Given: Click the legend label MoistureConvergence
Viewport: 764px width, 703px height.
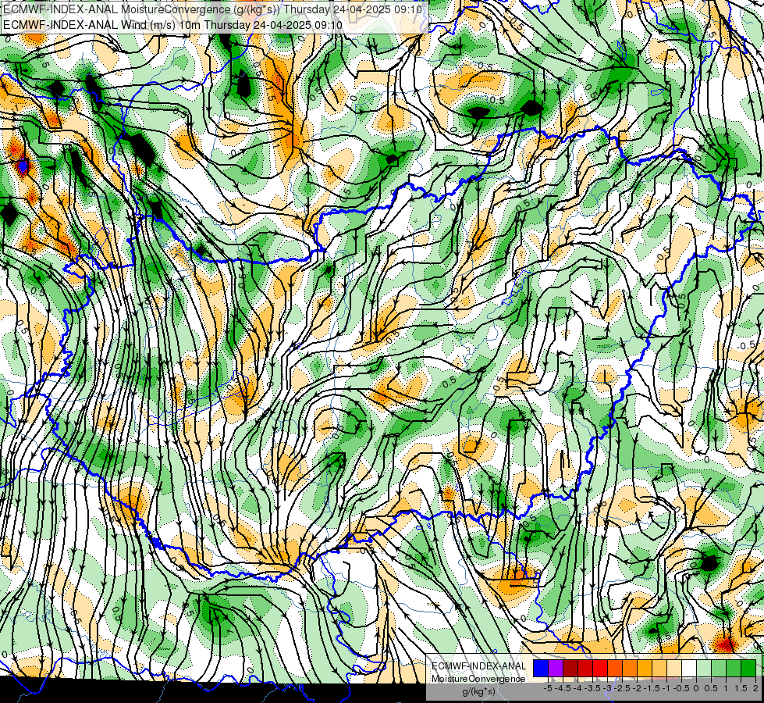Looking at the screenshot, I should point(478,679).
